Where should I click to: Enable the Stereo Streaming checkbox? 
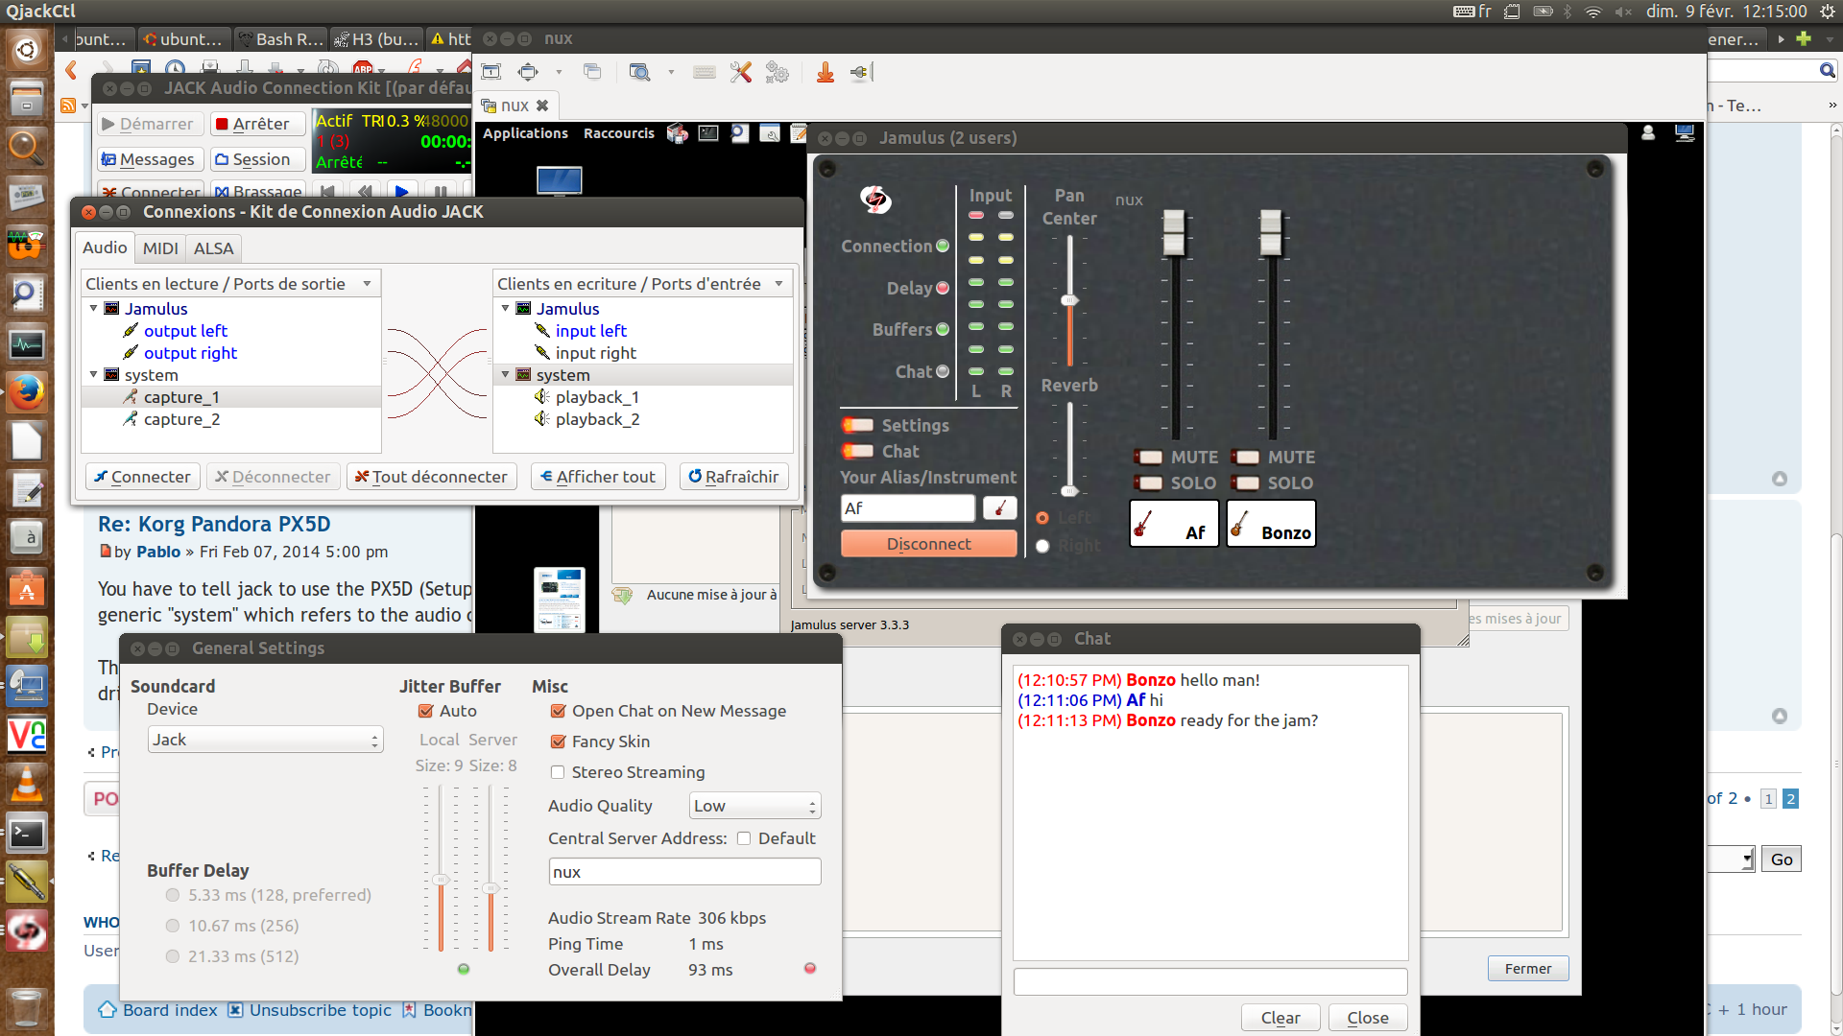coord(558,772)
